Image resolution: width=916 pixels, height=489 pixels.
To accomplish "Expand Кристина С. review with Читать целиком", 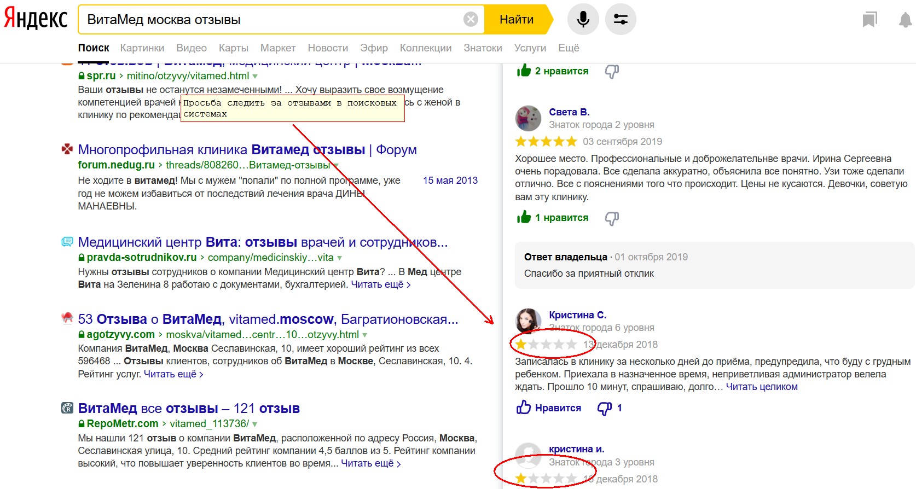I will point(762,387).
